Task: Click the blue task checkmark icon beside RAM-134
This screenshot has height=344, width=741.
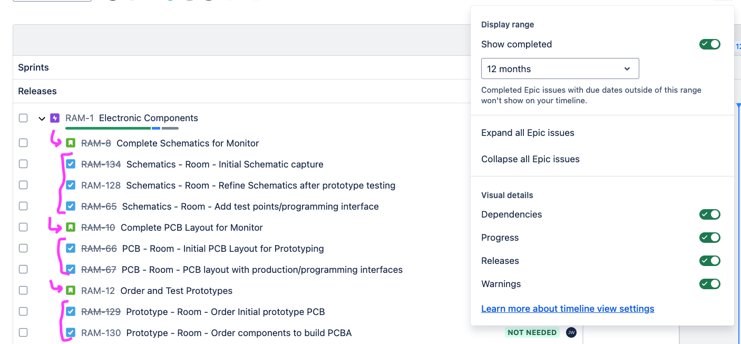Action: [x=71, y=164]
